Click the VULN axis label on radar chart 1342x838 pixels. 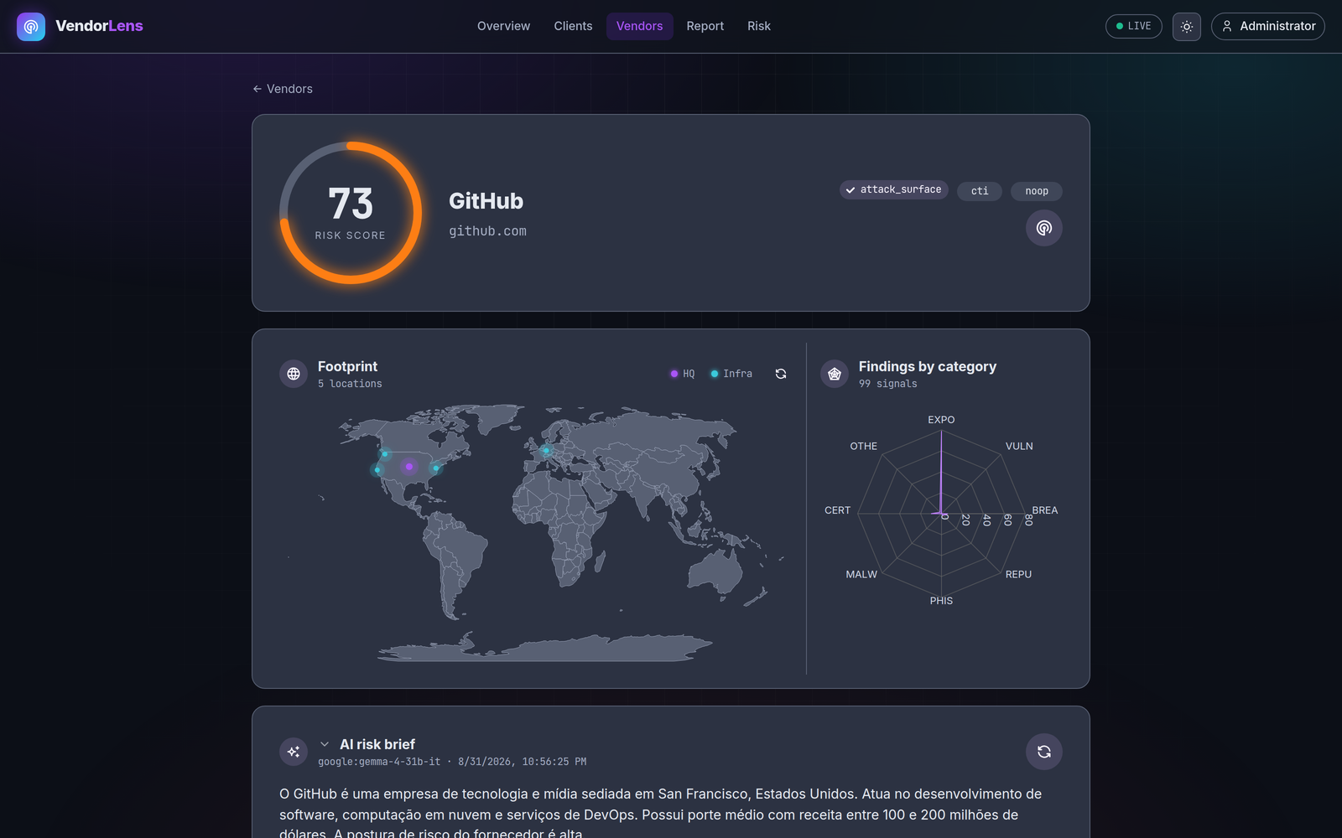tap(1019, 447)
